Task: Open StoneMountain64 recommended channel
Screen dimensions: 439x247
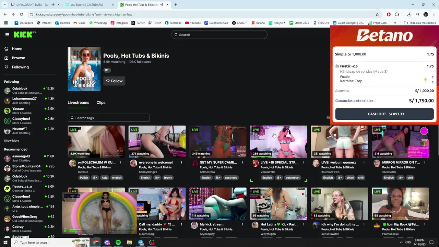Action: pos(29,168)
